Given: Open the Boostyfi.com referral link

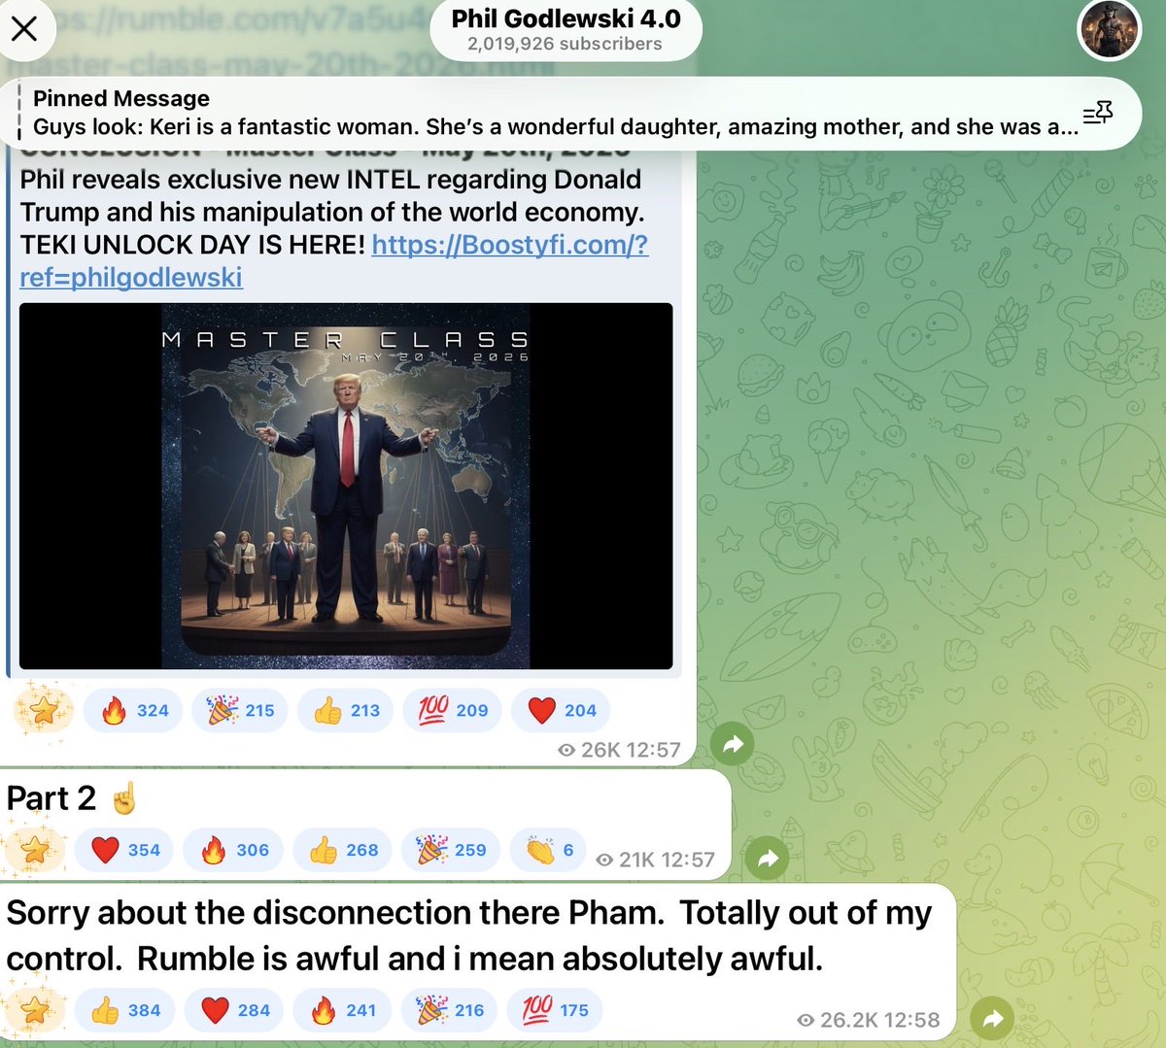Looking at the screenshot, I should coord(333,260).
